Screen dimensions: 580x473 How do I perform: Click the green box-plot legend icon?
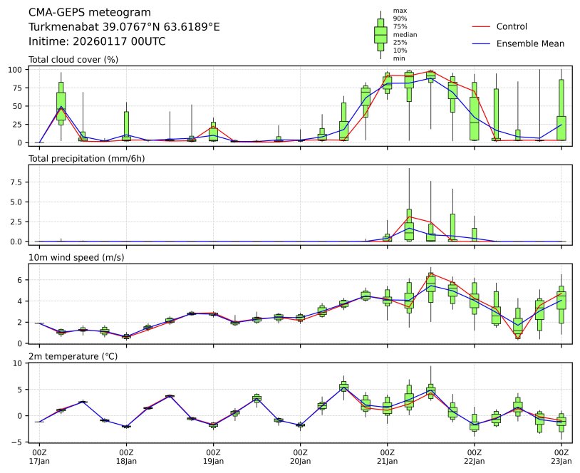coord(380,34)
